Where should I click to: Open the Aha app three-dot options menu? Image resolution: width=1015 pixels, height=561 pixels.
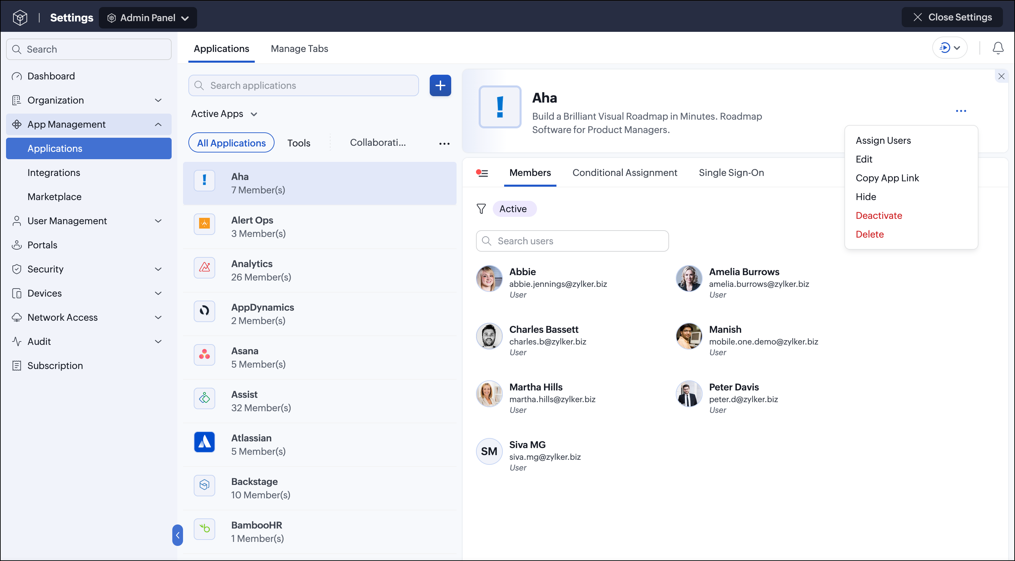pos(961,111)
